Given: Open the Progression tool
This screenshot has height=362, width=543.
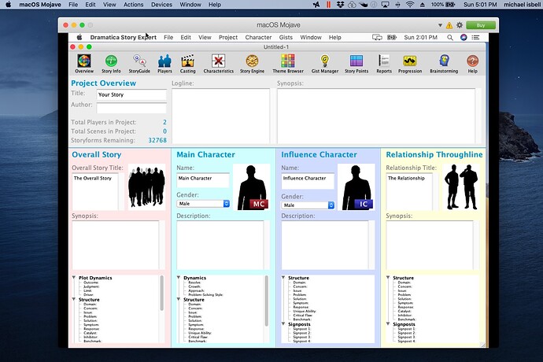Looking at the screenshot, I should 410,64.
